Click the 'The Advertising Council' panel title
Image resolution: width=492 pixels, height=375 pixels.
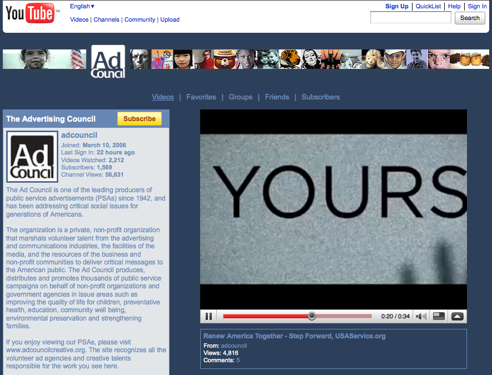point(51,119)
